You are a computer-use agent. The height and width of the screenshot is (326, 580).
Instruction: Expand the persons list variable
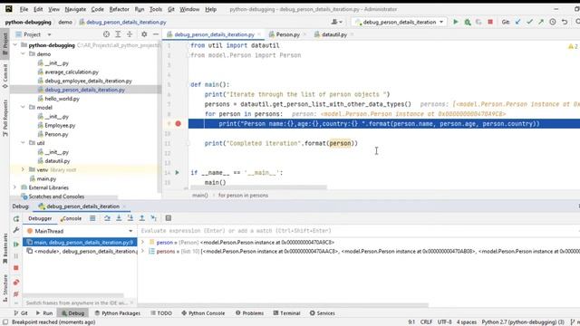[x=143, y=251]
